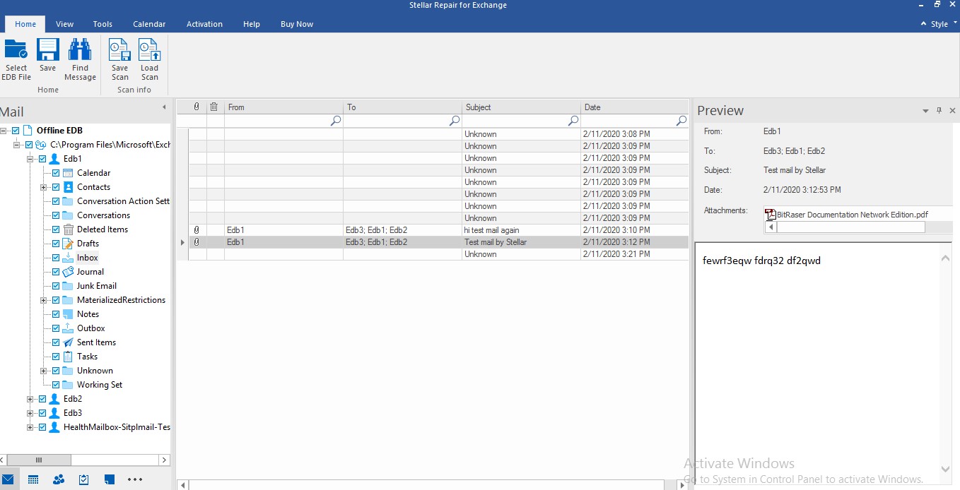
Task: Click the search icon in Date filter
Action: pyautogui.click(x=681, y=121)
